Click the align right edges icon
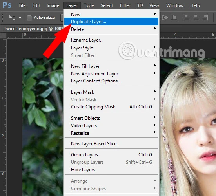Viewport: 216px width, 196px height. [205, 18]
